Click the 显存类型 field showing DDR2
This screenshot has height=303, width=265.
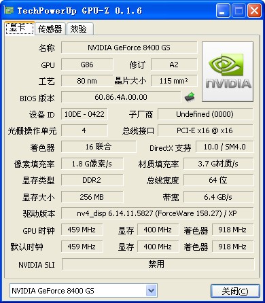92,180
